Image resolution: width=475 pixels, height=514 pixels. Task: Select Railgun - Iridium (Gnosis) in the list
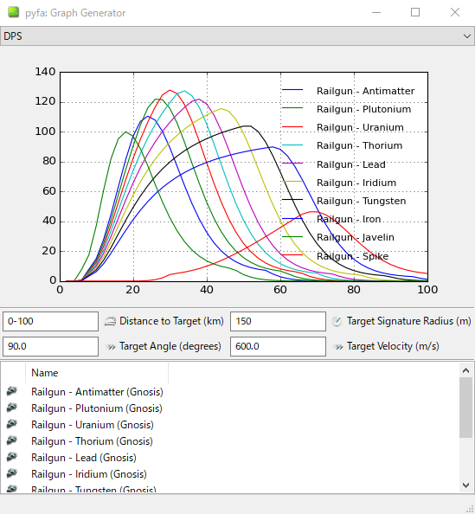click(89, 473)
